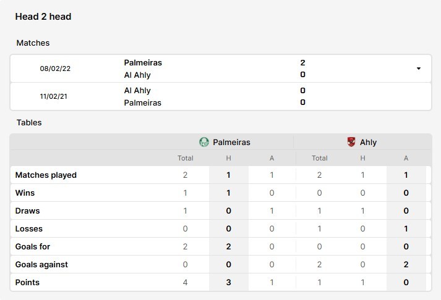Expand the 08/02/22 match details arrow
Image resolution: width=441 pixels, height=300 pixels.
(x=419, y=69)
